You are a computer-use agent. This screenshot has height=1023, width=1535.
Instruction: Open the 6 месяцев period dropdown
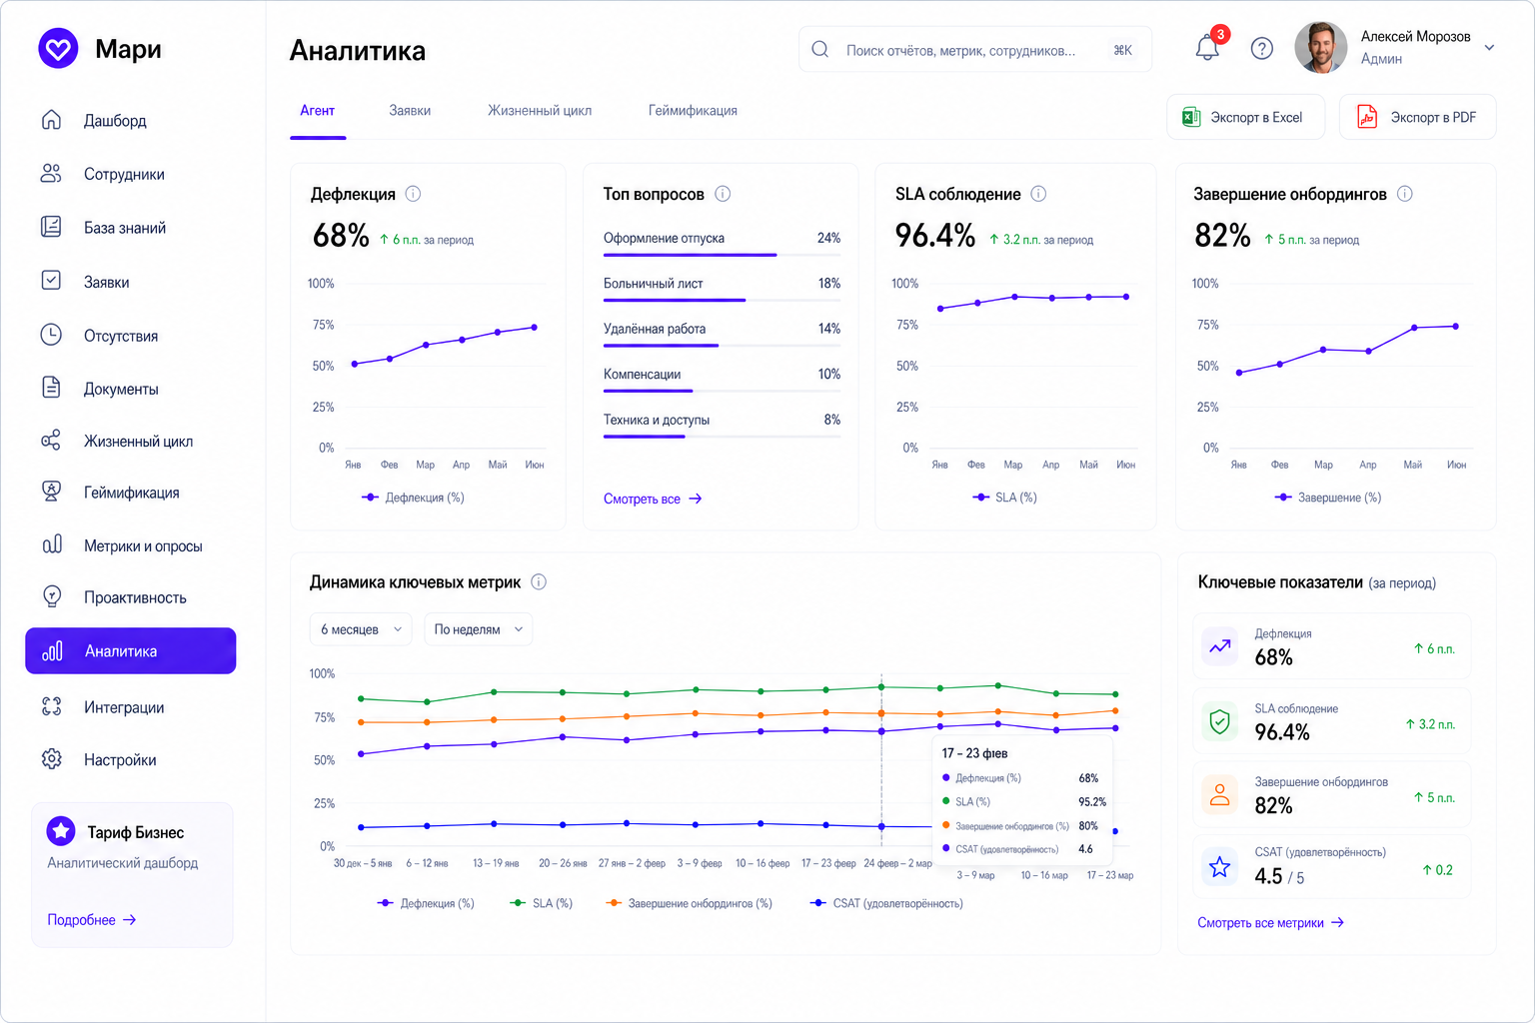pyautogui.click(x=361, y=629)
